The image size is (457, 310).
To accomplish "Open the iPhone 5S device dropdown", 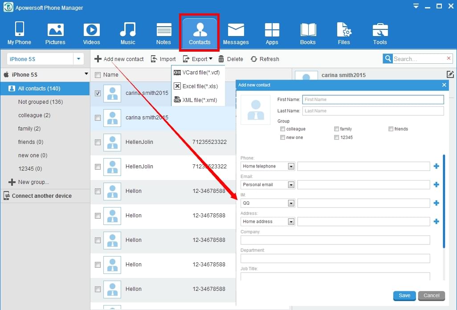I will (79, 59).
